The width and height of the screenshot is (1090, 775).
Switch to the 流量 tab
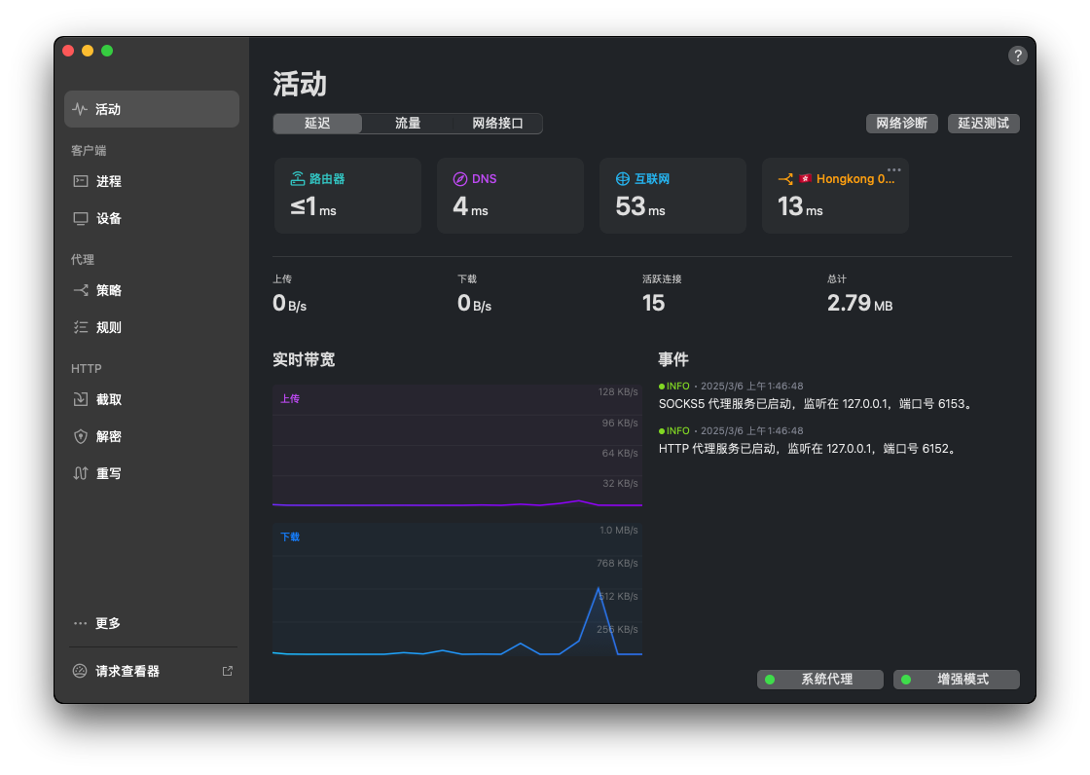(x=408, y=124)
